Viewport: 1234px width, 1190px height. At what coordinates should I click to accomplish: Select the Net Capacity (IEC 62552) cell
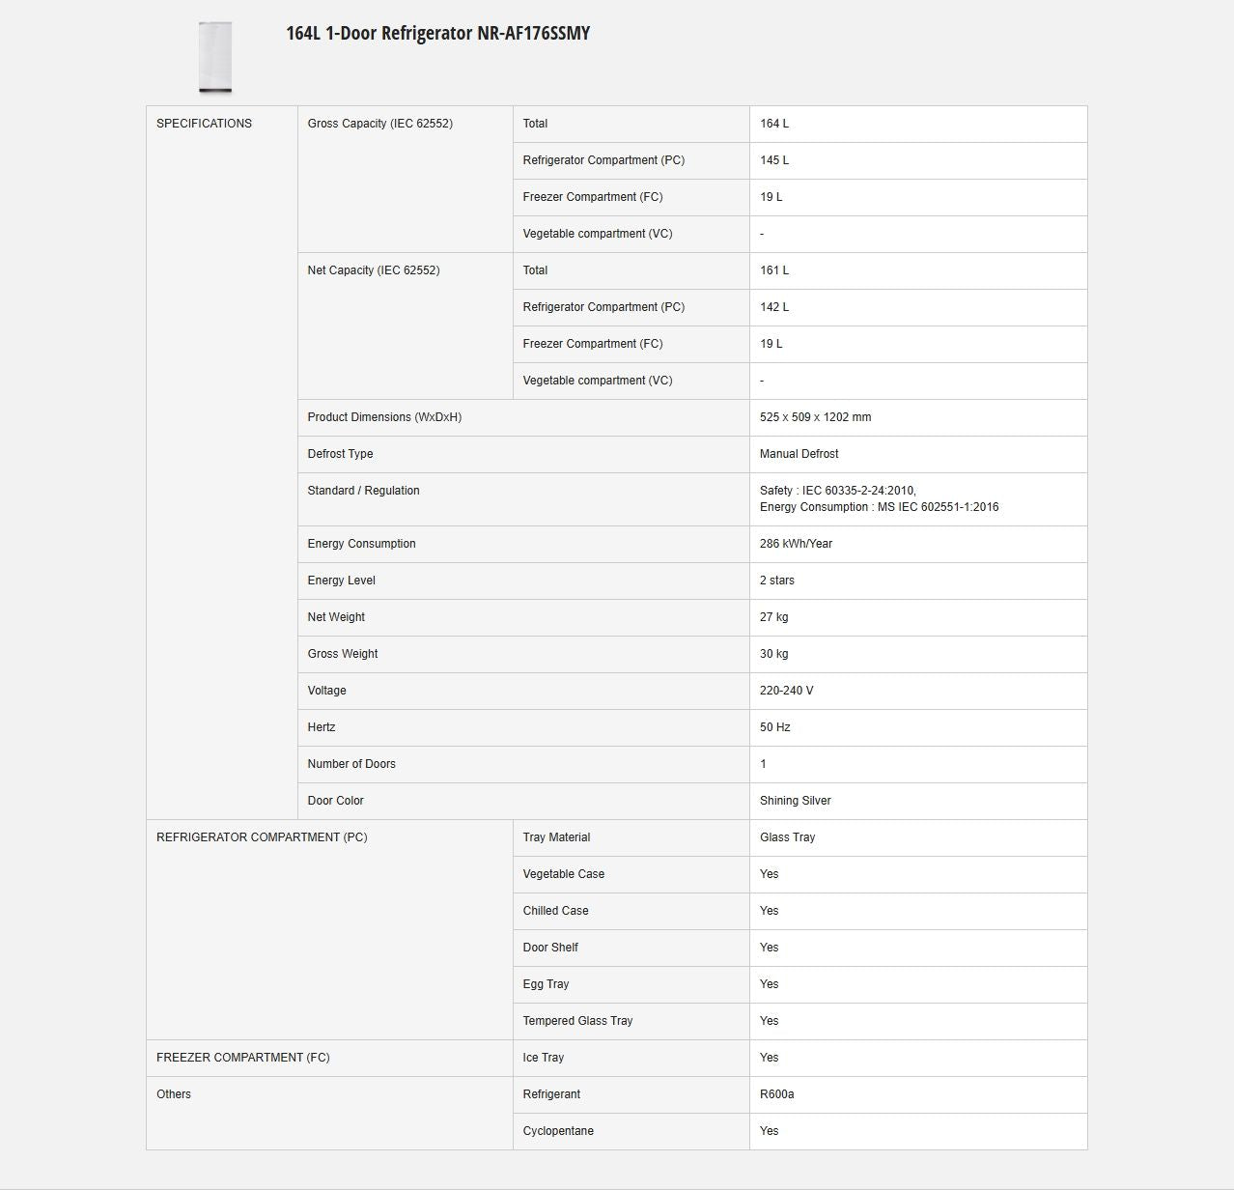click(x=373, y=270)
